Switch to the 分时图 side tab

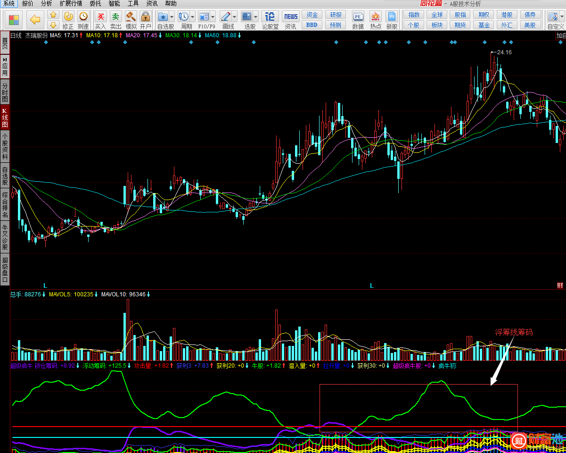5,93
